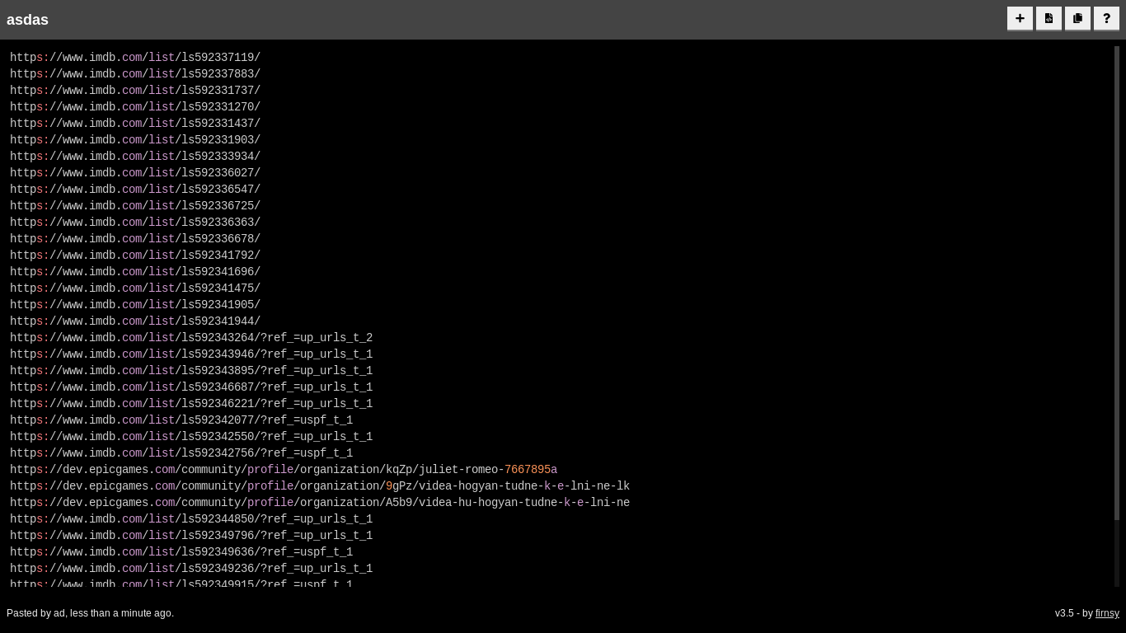Viewport: 1126px width, 633px height.
Task: Click the URL ending ls592336027/
Action: pyautogui.click(x=135, y=173)
